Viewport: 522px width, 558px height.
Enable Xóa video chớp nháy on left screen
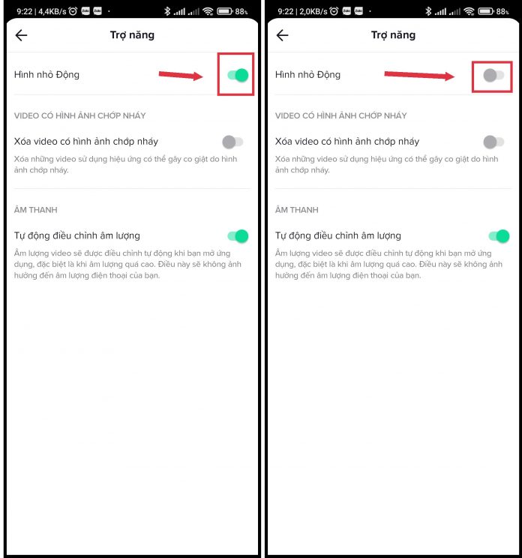click(232, 142)
